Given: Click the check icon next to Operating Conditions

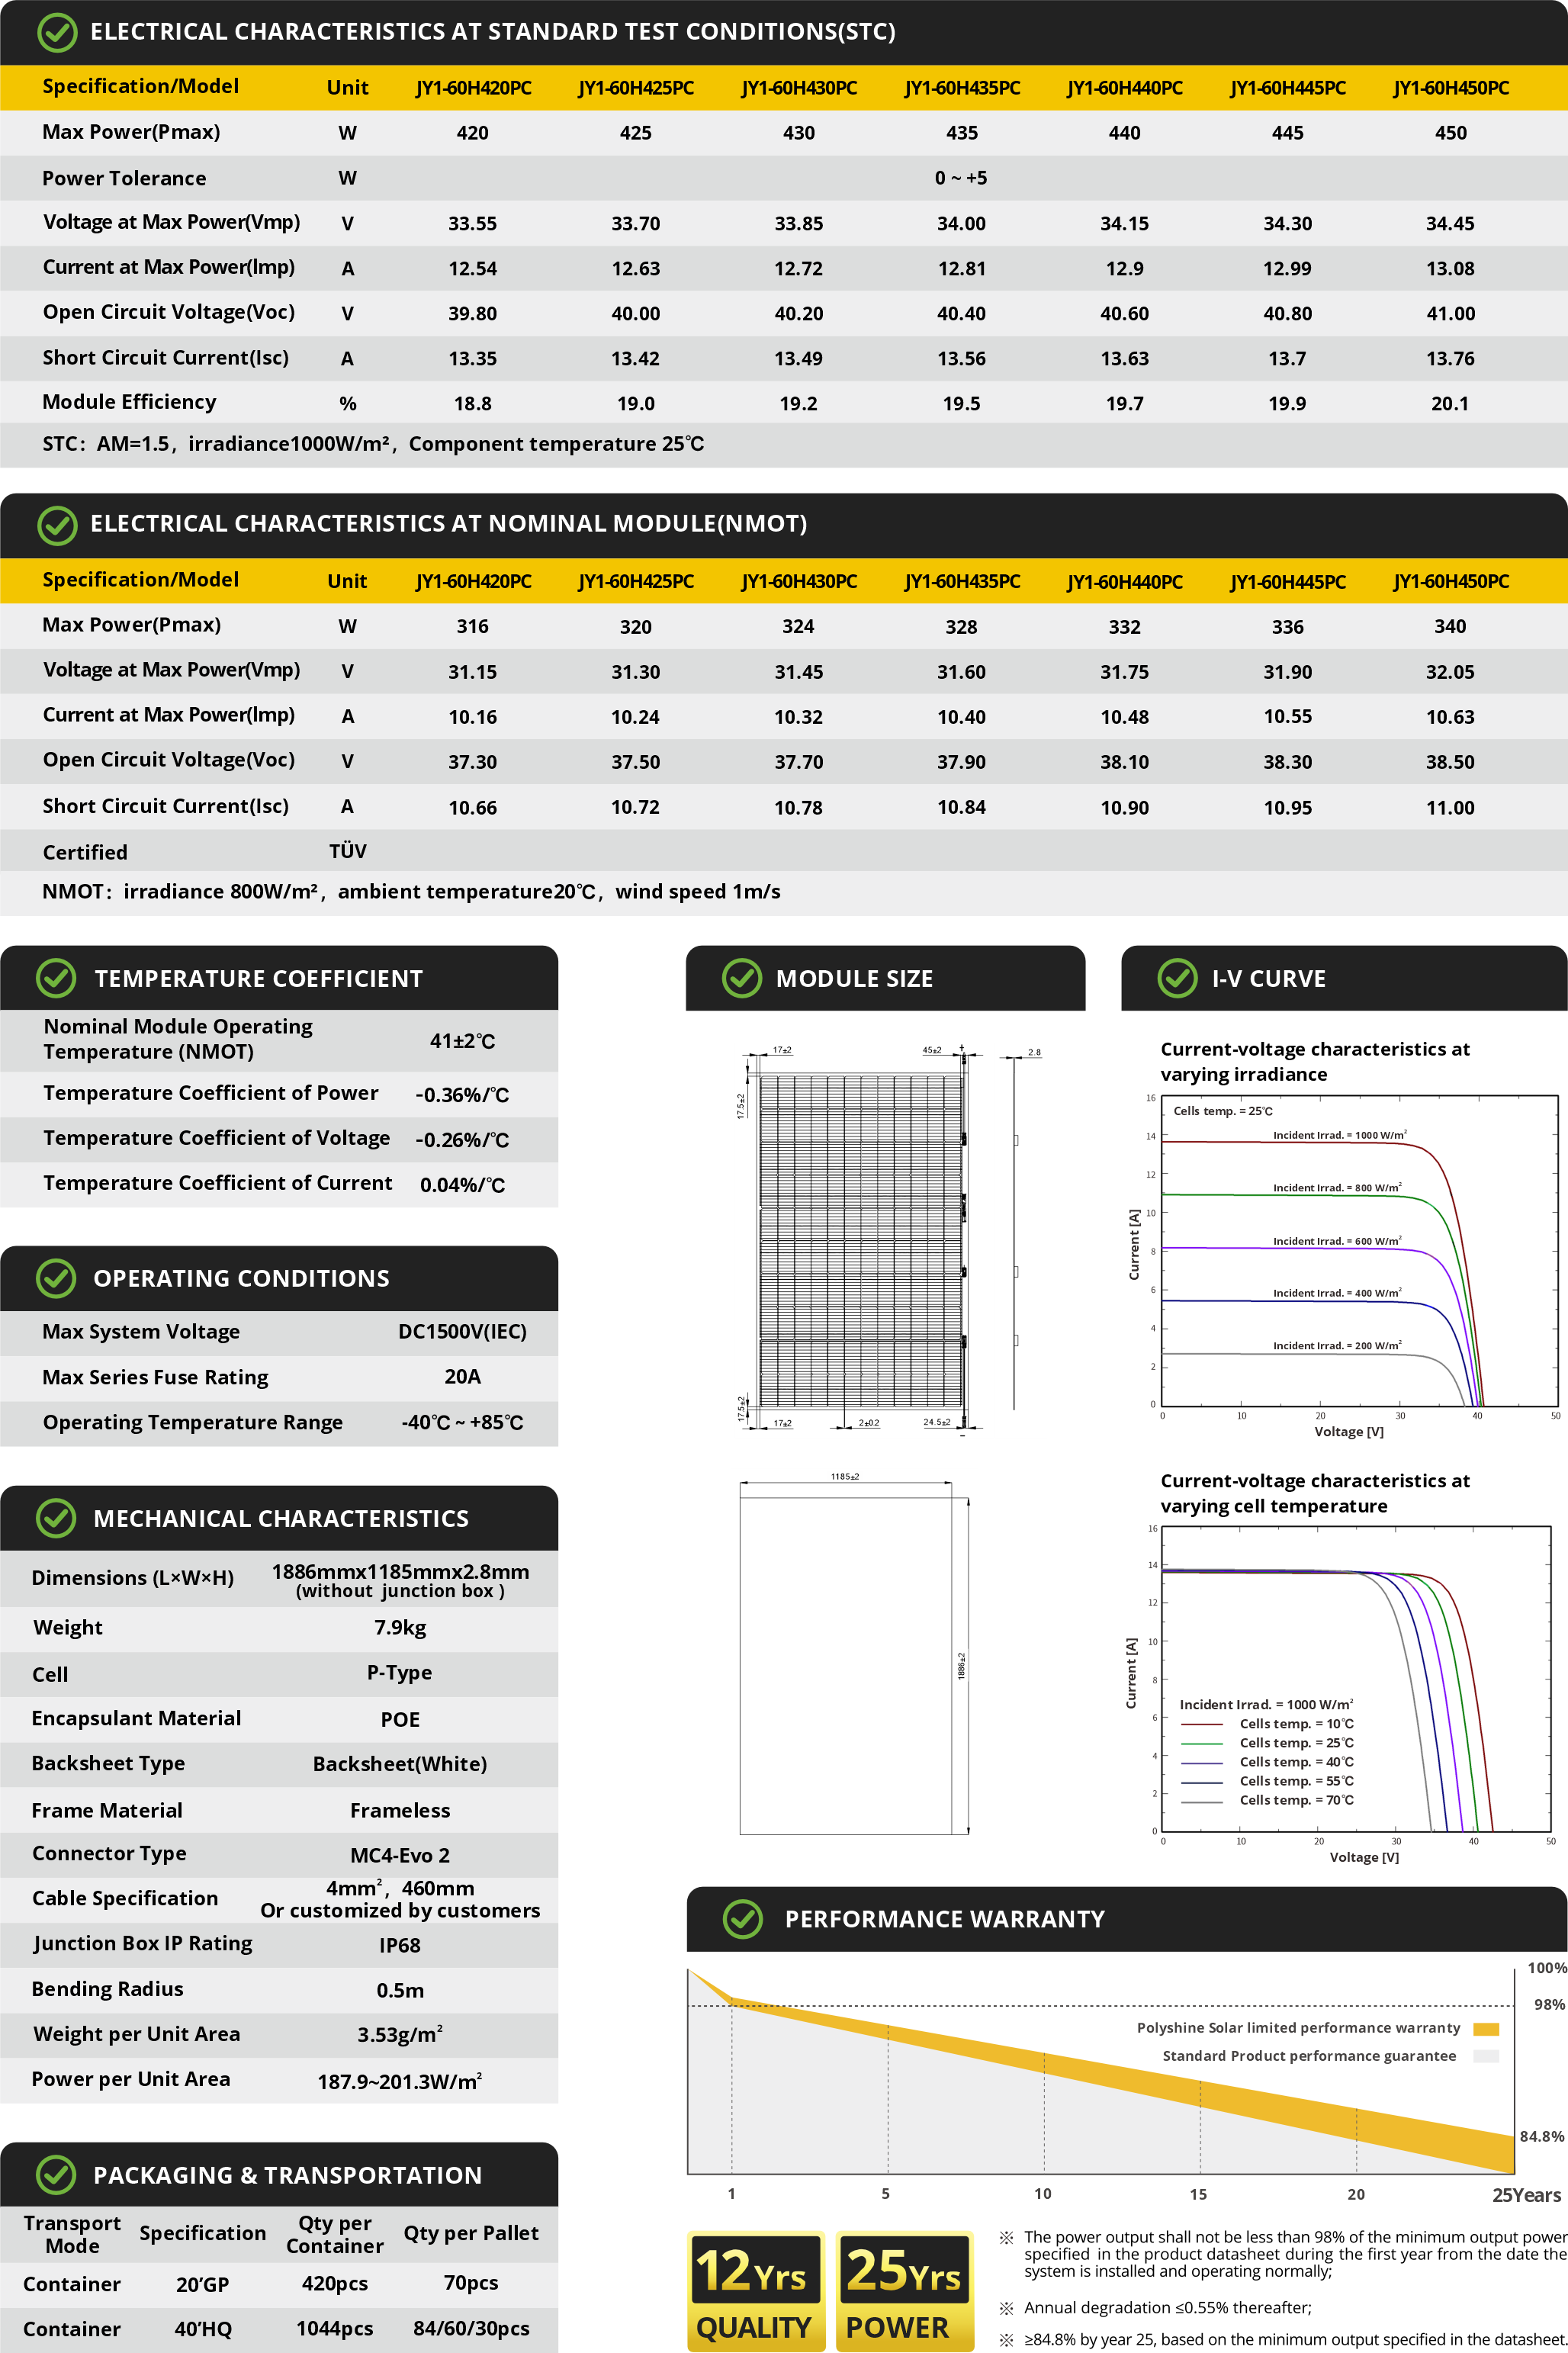Looking at the screenshot, I should click(x=56, y=1278).
